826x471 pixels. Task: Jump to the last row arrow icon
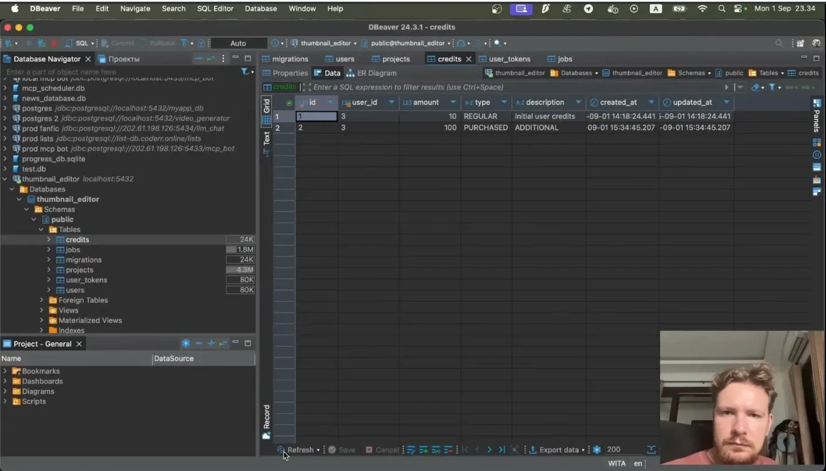coord(501,450)
